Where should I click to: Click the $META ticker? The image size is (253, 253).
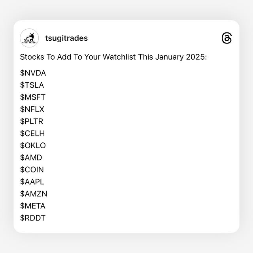point(33,206)
